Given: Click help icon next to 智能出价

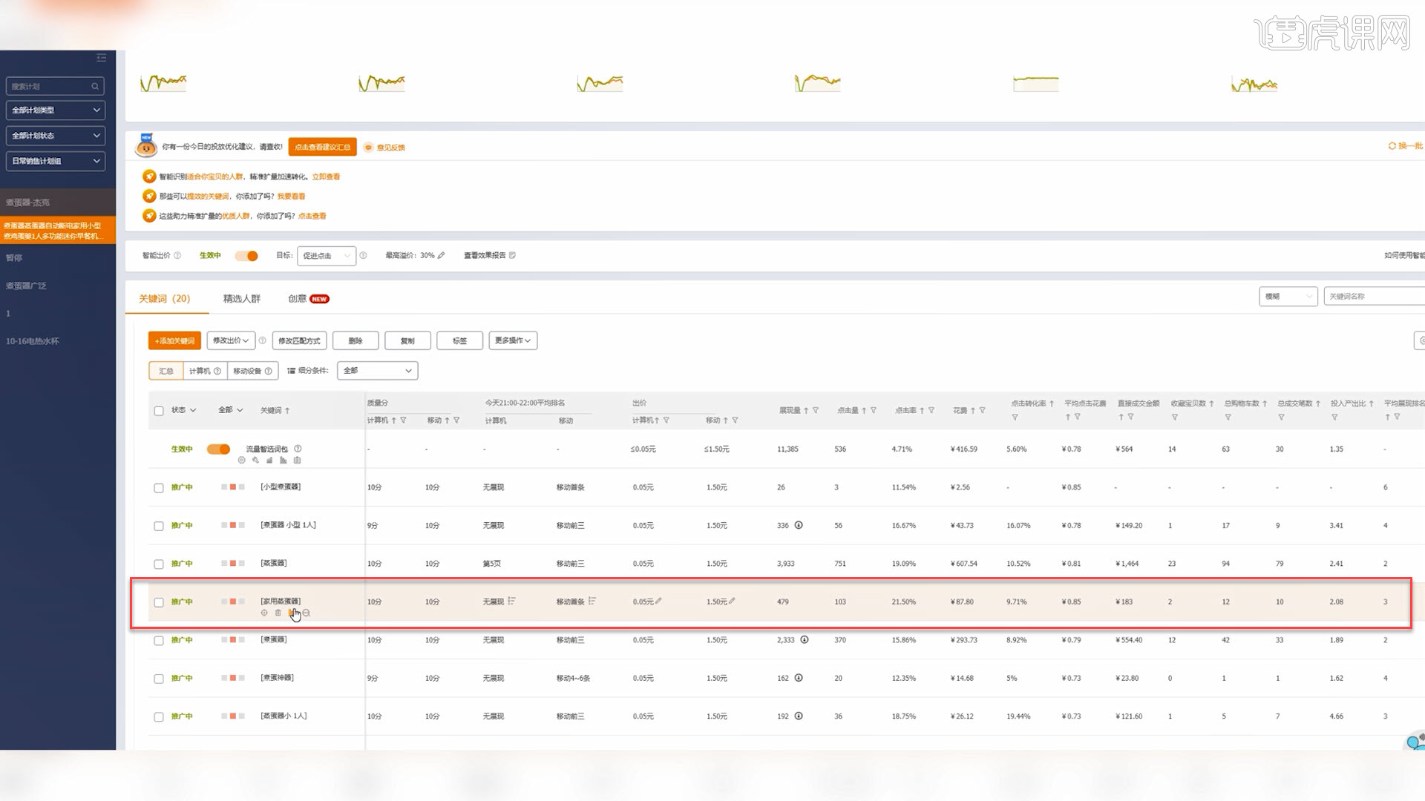Looking at the screenshot, I should (x=177, y=255).
